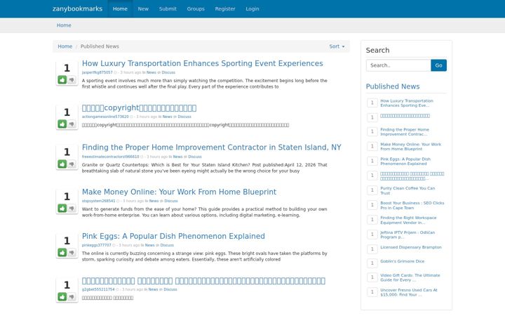This screenshot has height=316, width=505.
Task: Open sidebar link Boost Your Business SEO Clicks
Action: coord(412,205)
